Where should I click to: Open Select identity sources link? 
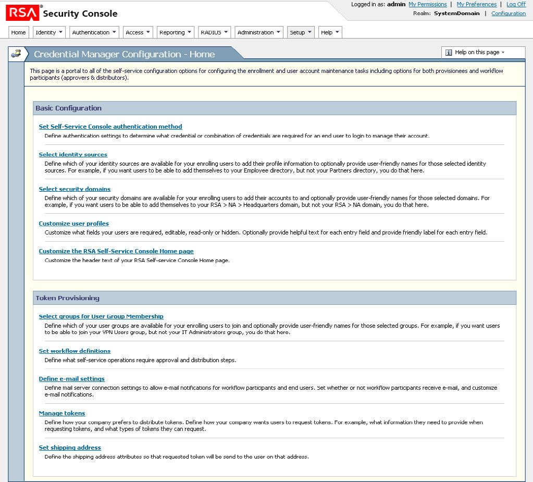(x=73, y=154)
